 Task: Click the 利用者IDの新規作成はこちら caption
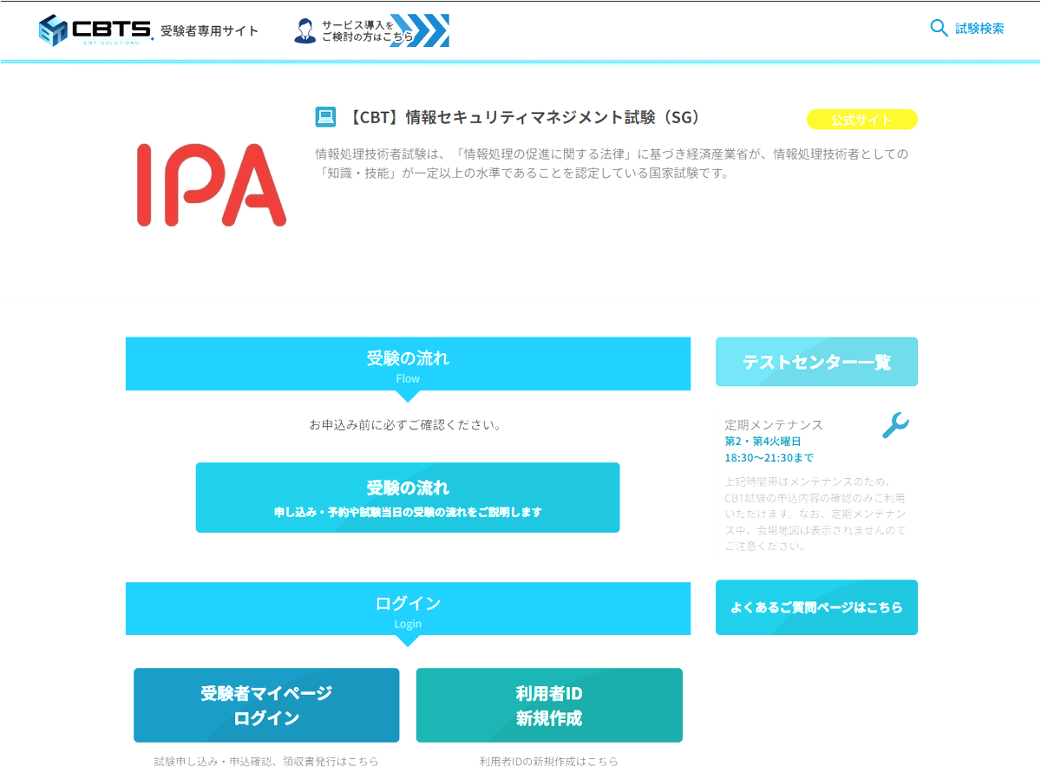tap(549, 762)
